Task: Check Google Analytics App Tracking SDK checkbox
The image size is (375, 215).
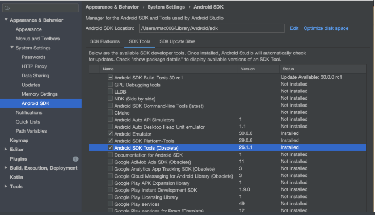Action: (110, 169)
